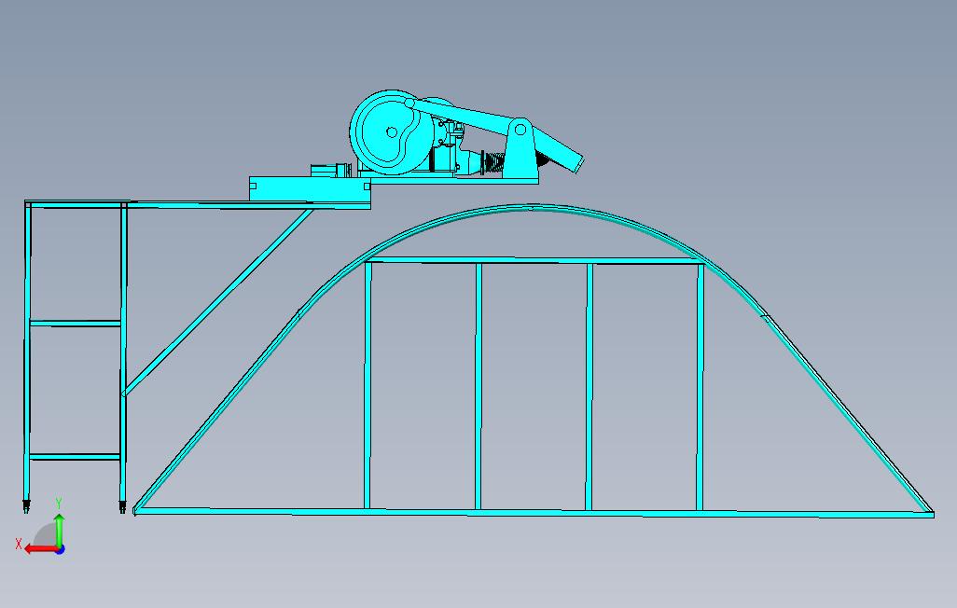Select the lower rung of the left stand
957x608 pixels.
75,457
